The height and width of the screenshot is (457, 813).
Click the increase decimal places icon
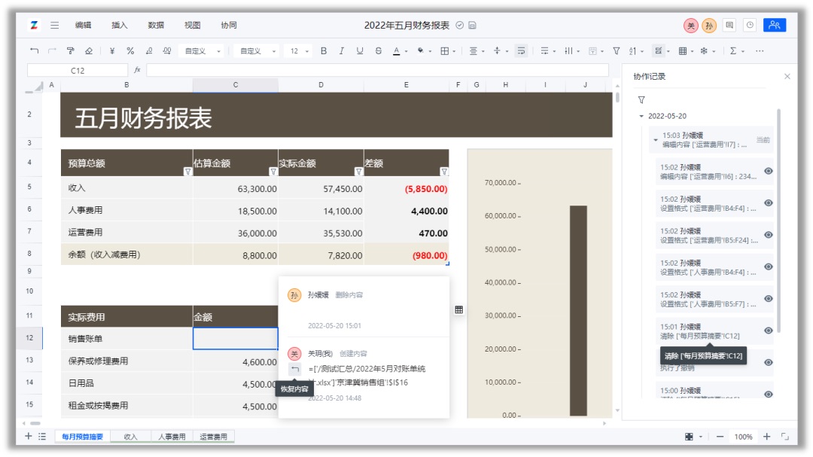167,51
